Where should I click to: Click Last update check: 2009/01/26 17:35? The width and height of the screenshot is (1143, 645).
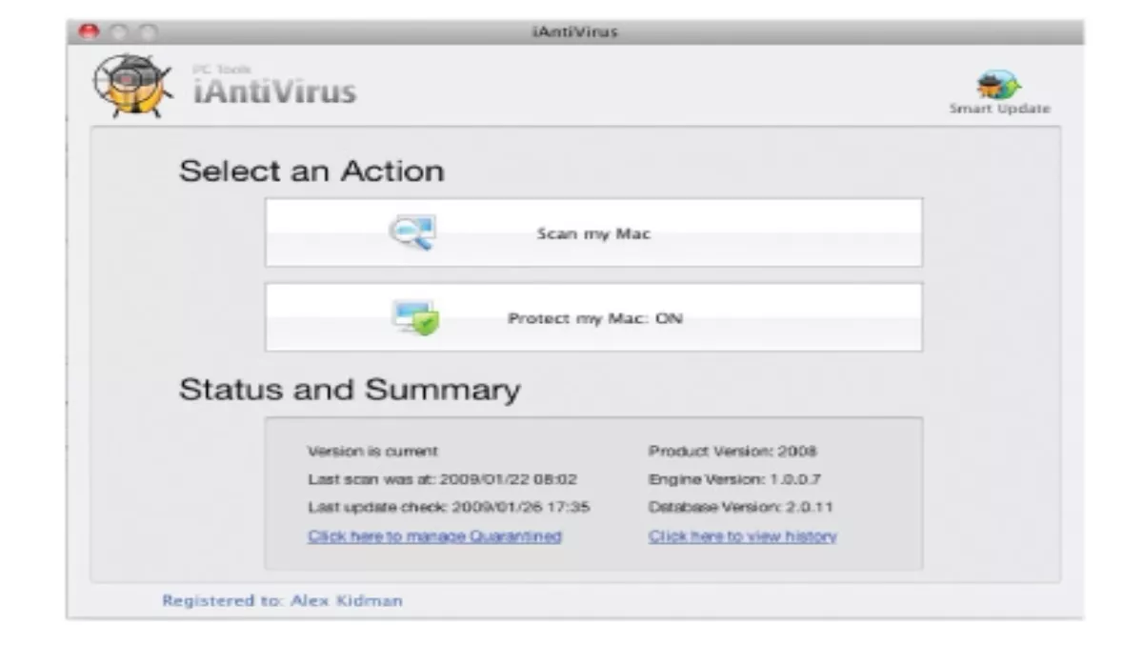[x=449, y=507]
